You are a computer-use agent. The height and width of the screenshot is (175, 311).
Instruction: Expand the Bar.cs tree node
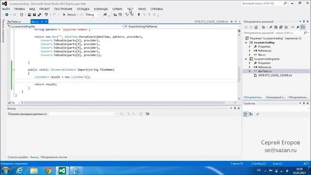(250, 55)
